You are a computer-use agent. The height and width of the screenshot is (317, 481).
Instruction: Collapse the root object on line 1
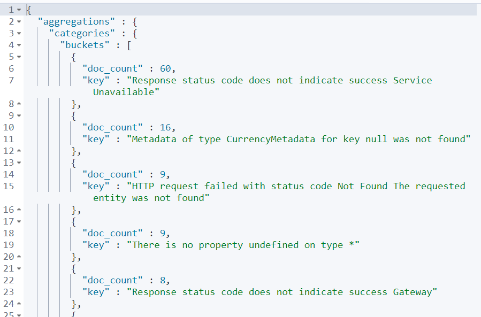[x=19, y=10]
